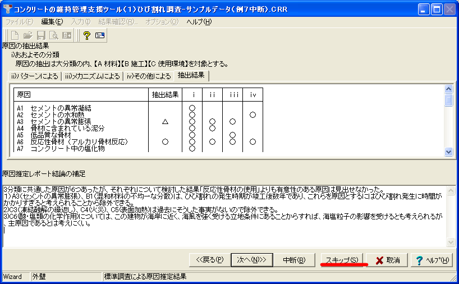Click the New file toolbar icon

(x=15, y=35)
